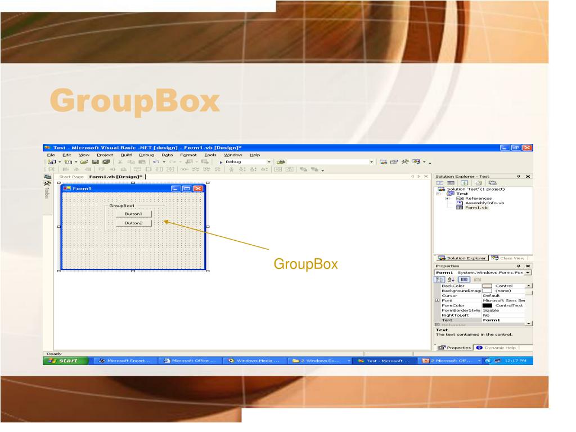576x432 pixels.
Task: Select the GroupBox1 label on form
Action: coord(122,206)
